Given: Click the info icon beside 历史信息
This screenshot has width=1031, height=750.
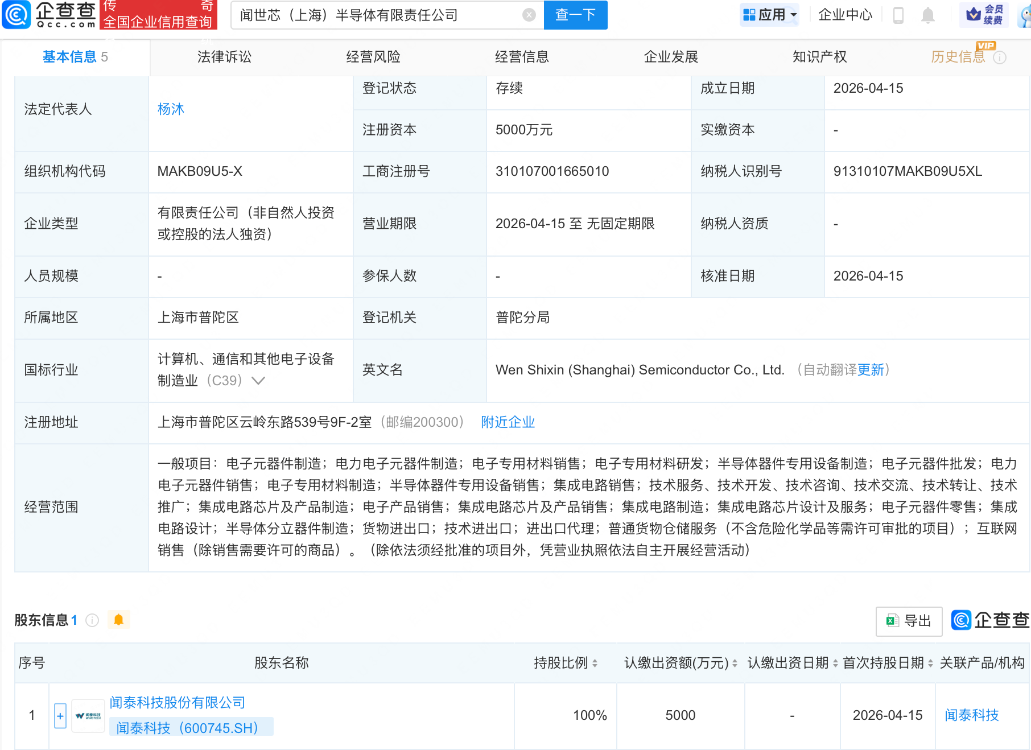Looking at the screenshot, I should click(1000, 57).
